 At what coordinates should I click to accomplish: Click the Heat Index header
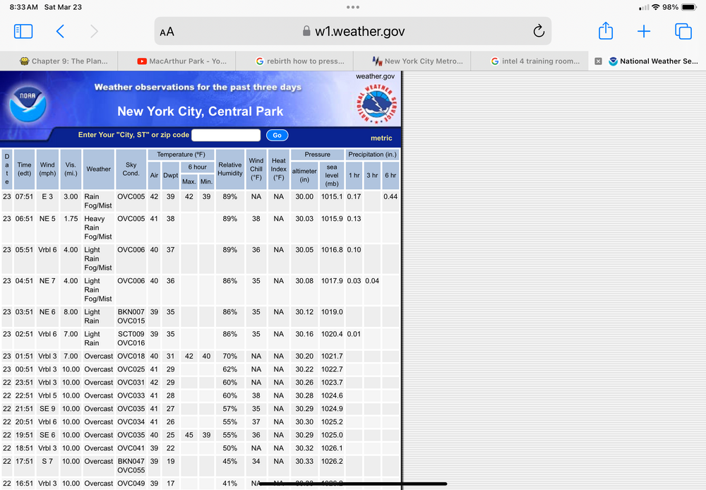[x=279, y=169]
